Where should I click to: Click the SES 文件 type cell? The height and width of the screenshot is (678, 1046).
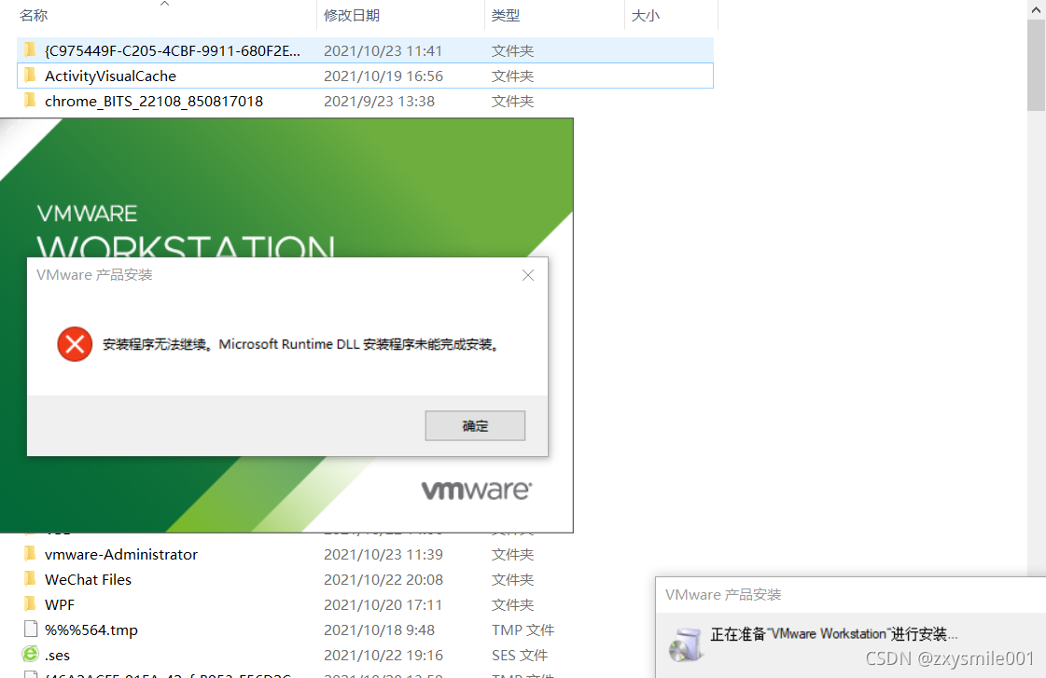tap(520, 656)
